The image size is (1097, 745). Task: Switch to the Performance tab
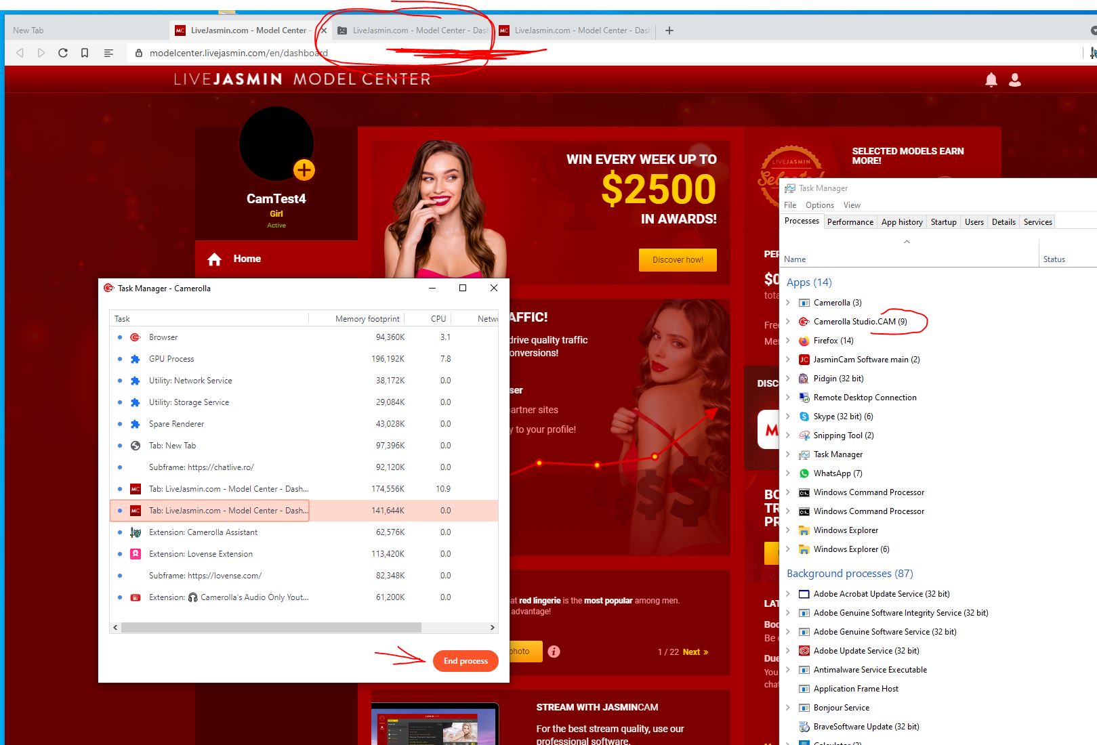(x=850, y=222)
